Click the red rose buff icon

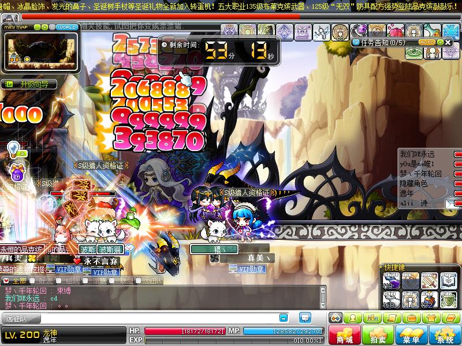point(396,31)
